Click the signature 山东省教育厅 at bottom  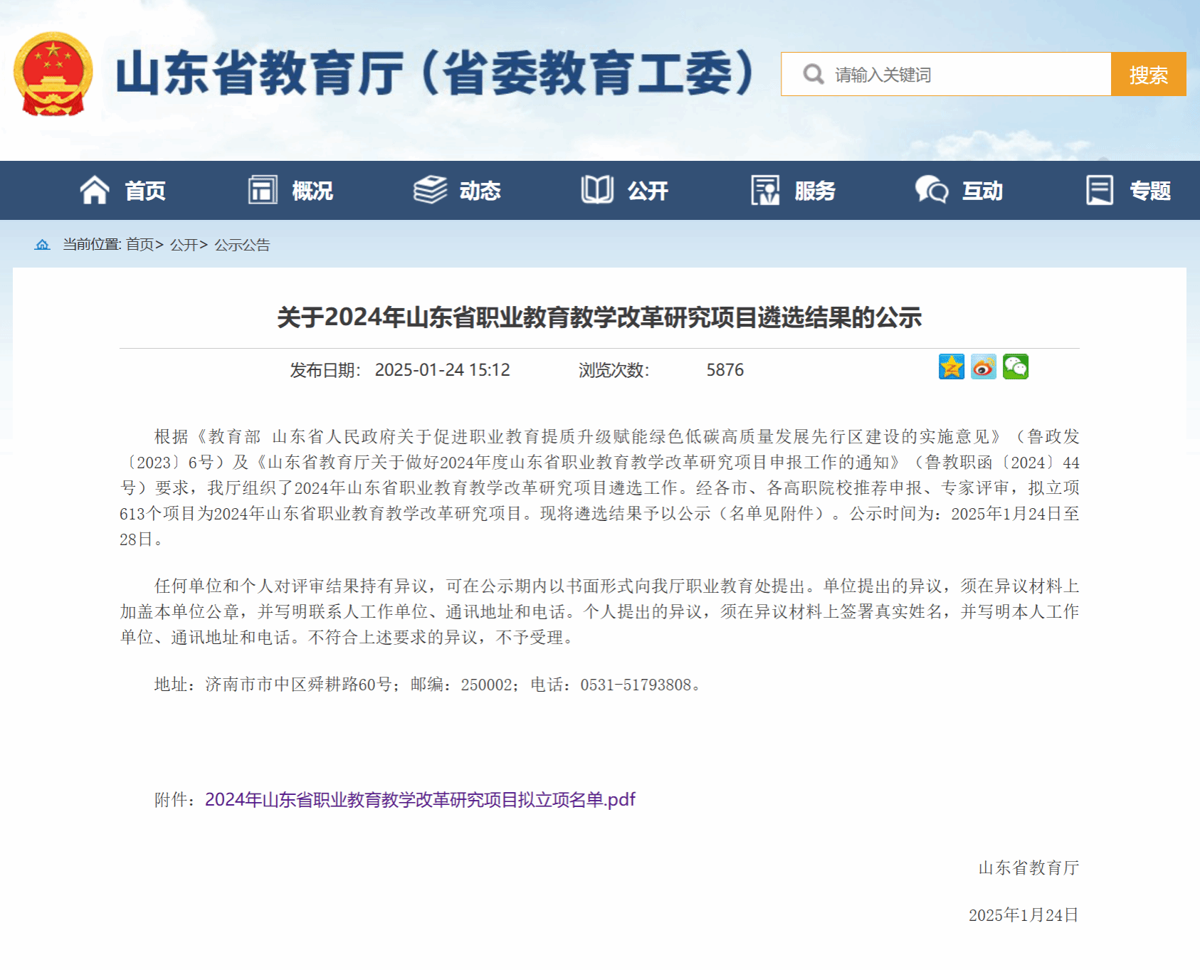[x=1028, y=868]
